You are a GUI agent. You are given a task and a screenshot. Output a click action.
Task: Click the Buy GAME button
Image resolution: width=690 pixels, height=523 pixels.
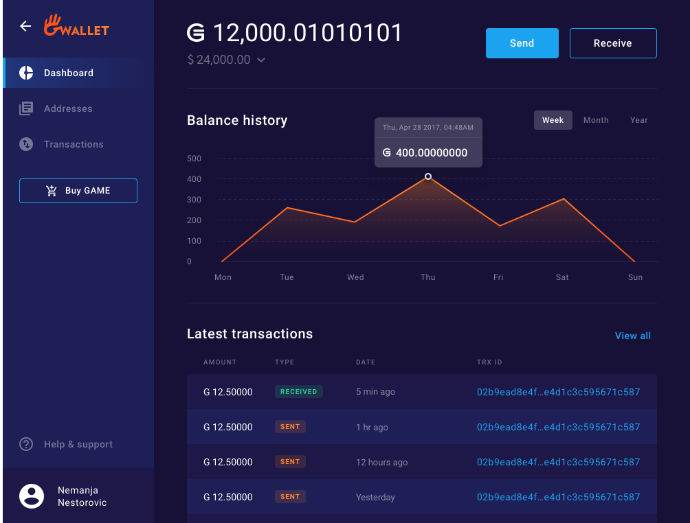78,191
